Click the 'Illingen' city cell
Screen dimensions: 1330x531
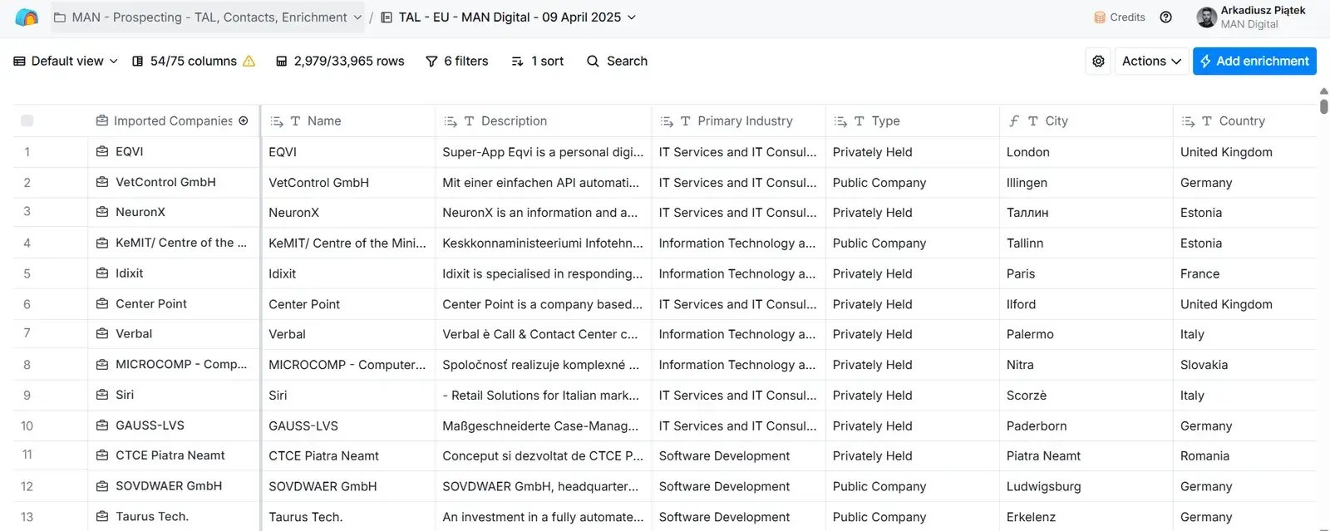point(1086,182)
